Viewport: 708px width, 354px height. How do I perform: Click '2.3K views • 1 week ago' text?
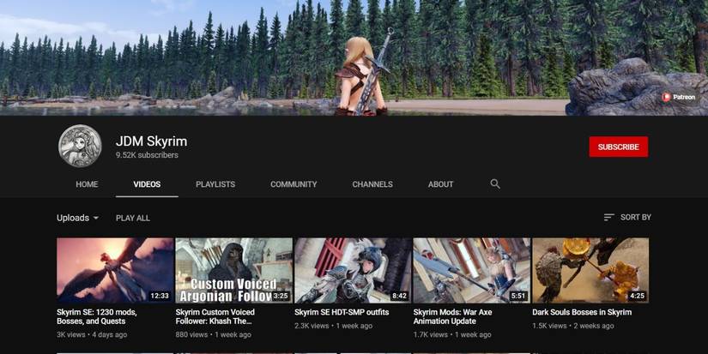click(333, 326)
